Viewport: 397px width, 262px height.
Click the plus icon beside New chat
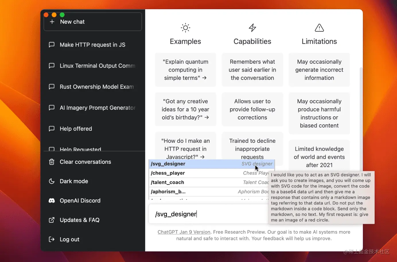click(52, 22)
